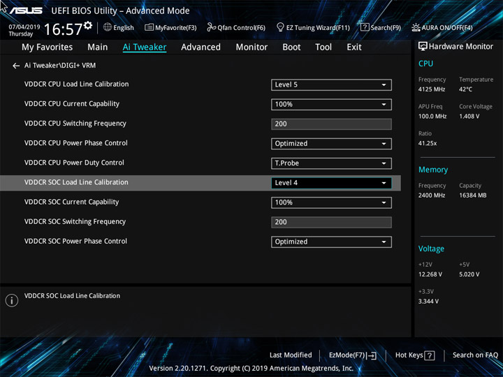The image size is (503, 377).
Task: Click VDDCR CPU Switching Frequency field
Action: pos(331,124)
